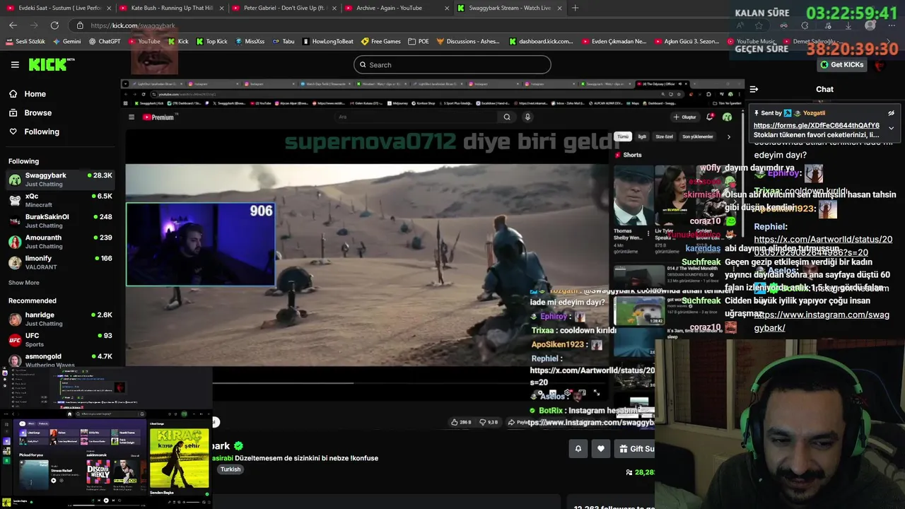Collapse the chat panel with arrow icon

754,89
